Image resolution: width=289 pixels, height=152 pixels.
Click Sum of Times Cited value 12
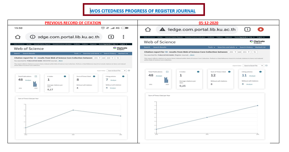click(213, 75)
